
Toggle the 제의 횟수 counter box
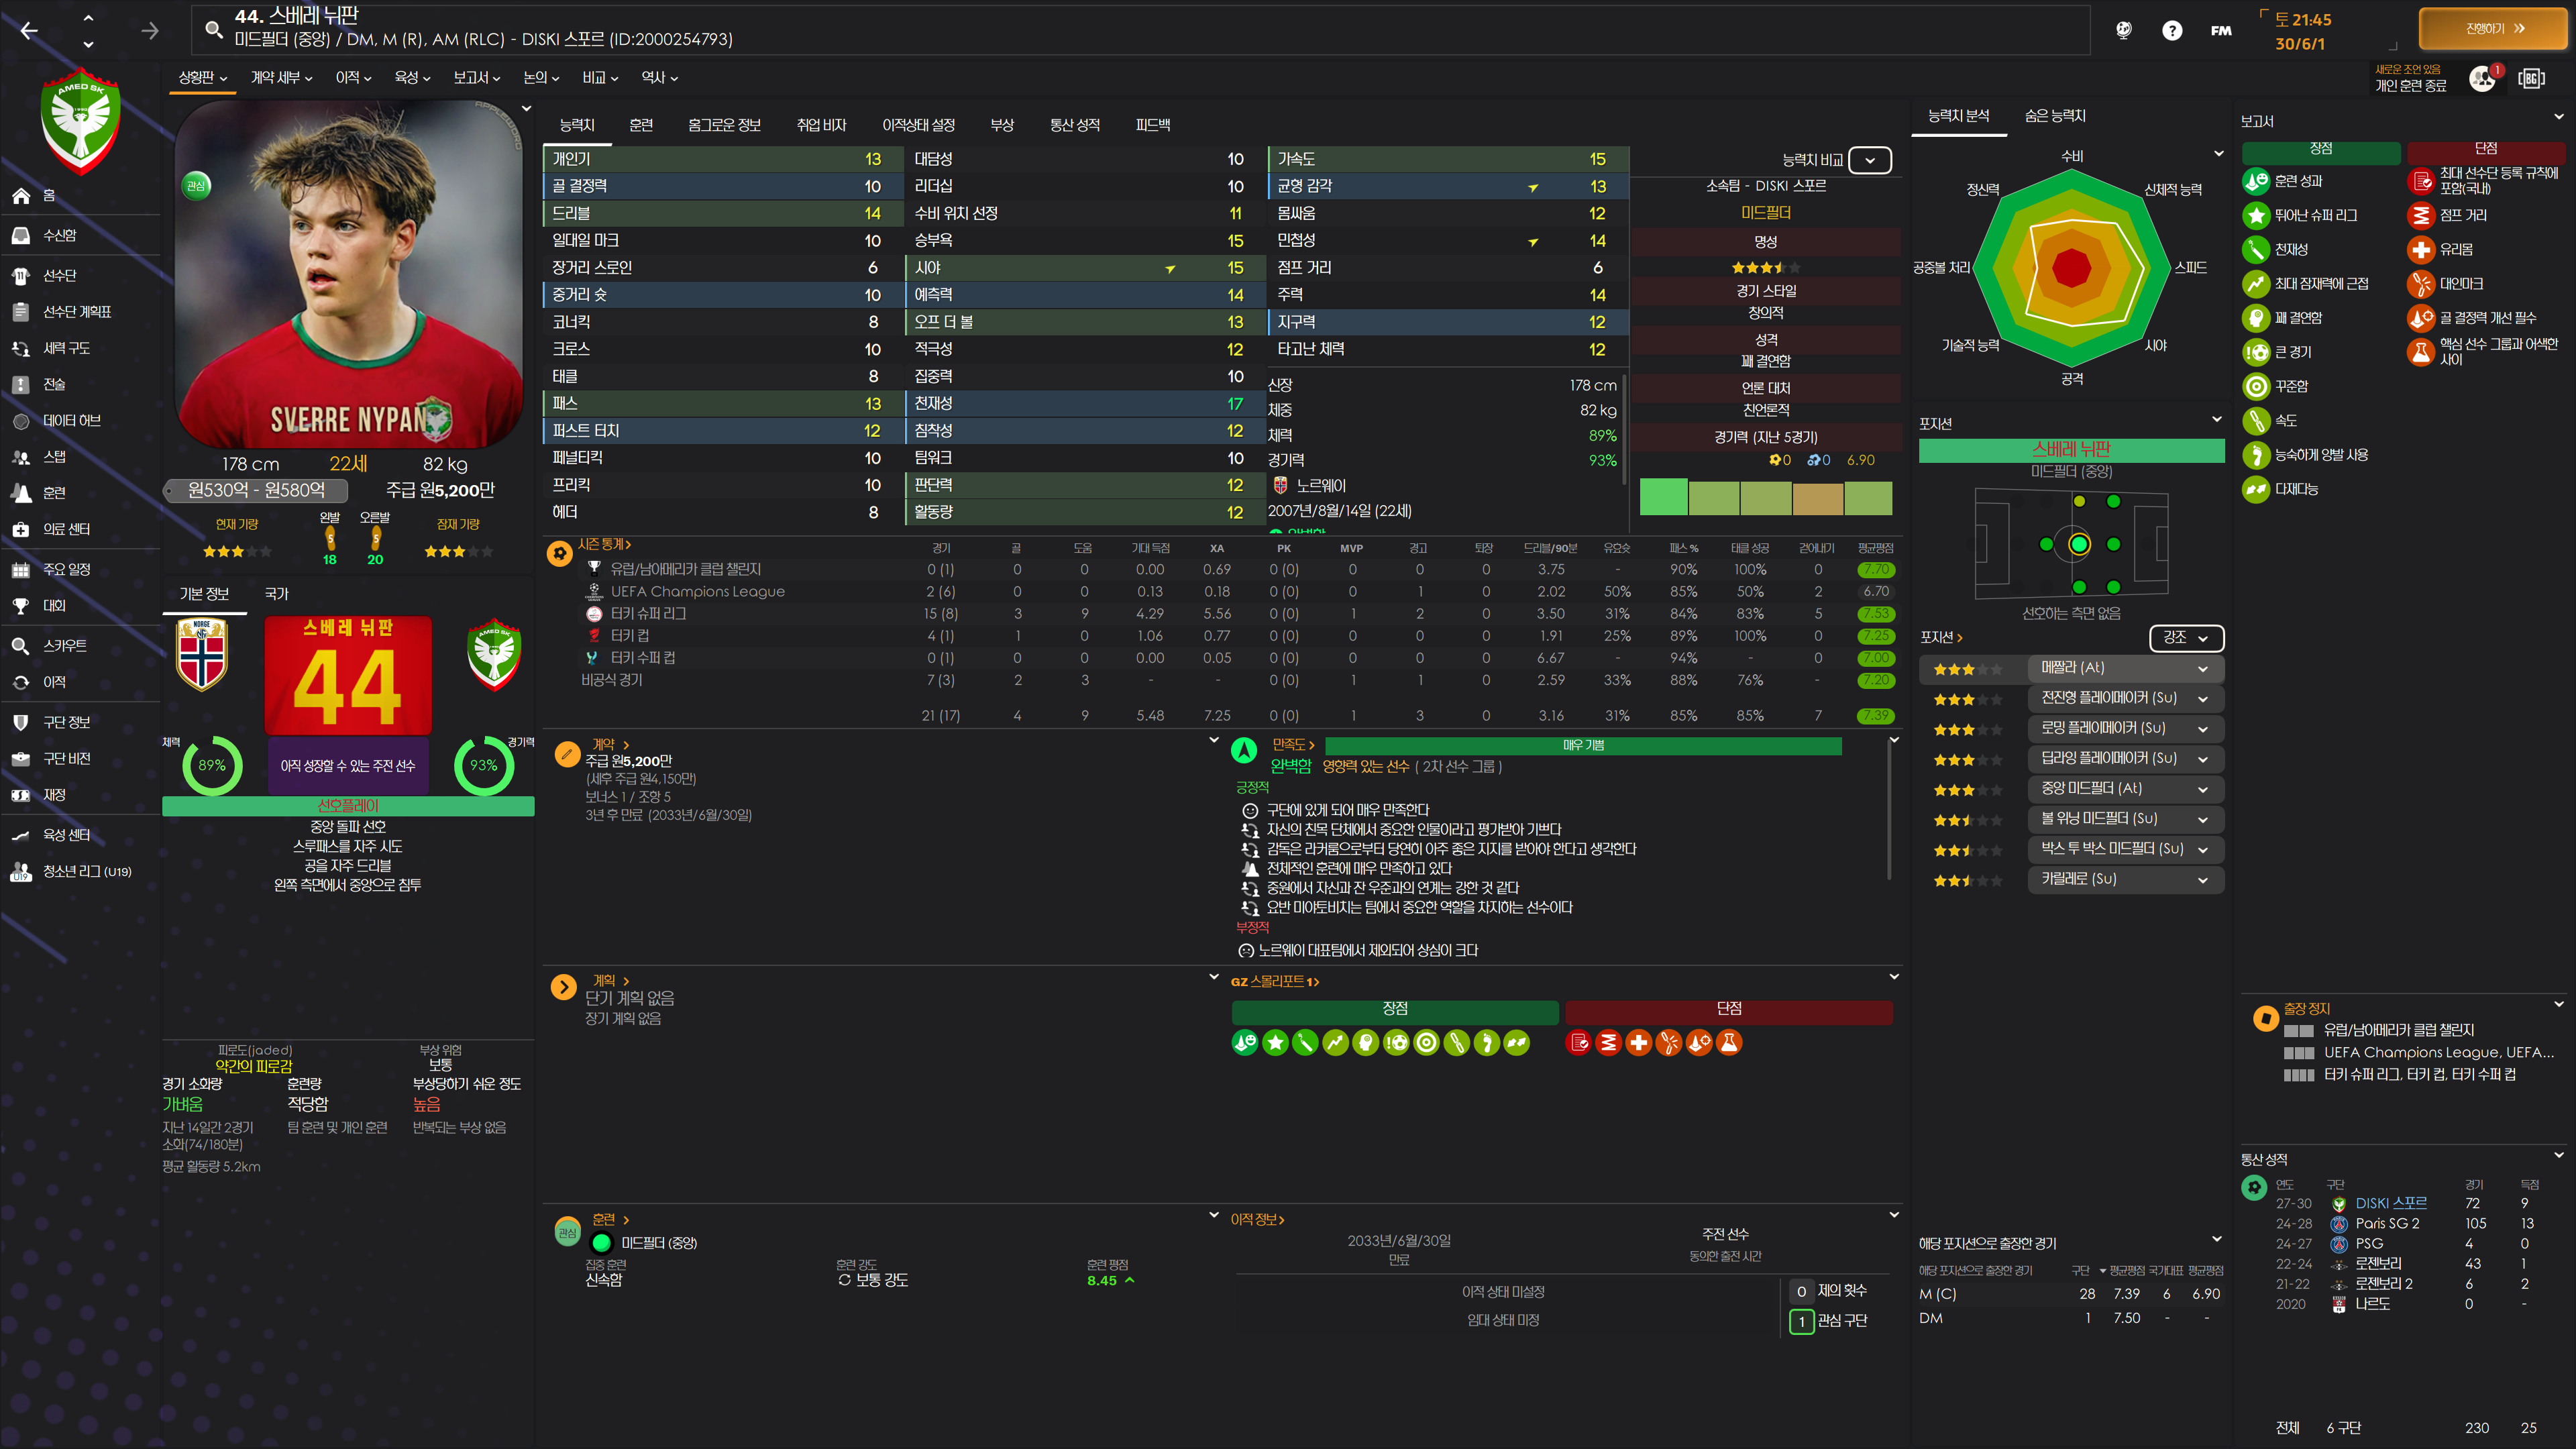[x=1801, y=1291]
